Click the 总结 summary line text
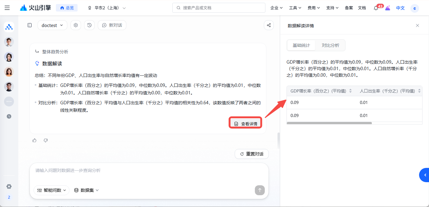This screenshot has width=429, height=207. (x=96, y=75)
